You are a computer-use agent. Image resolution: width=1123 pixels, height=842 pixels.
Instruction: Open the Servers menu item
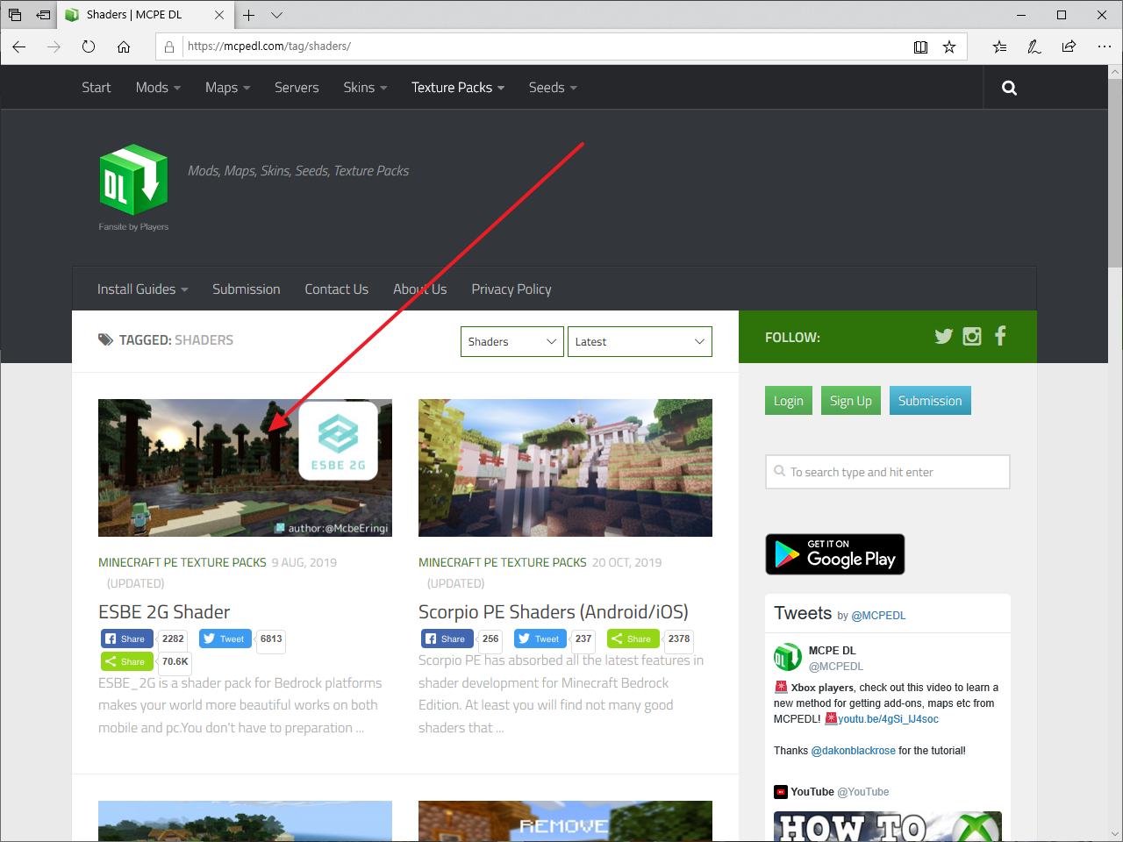297,88
